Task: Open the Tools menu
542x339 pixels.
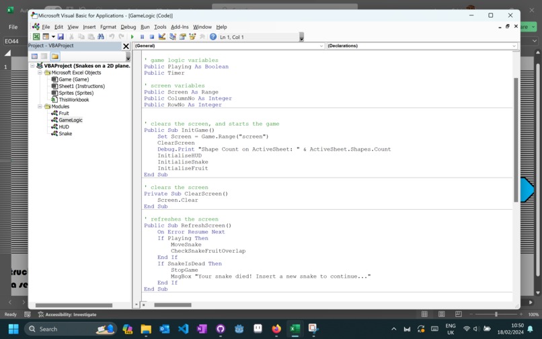Action: [x=160, y=27]
